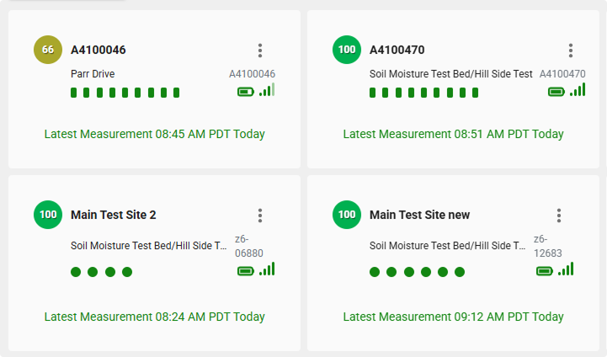Click Latest Measurement 09:12 AM PDT Today

point(453,317)
